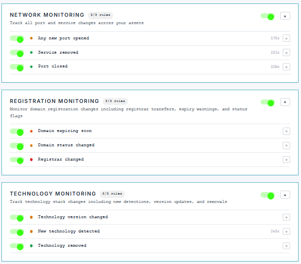Click the New technology detected label
The width and height of the screenshot is (301, 264).
(x=69, y=231)
